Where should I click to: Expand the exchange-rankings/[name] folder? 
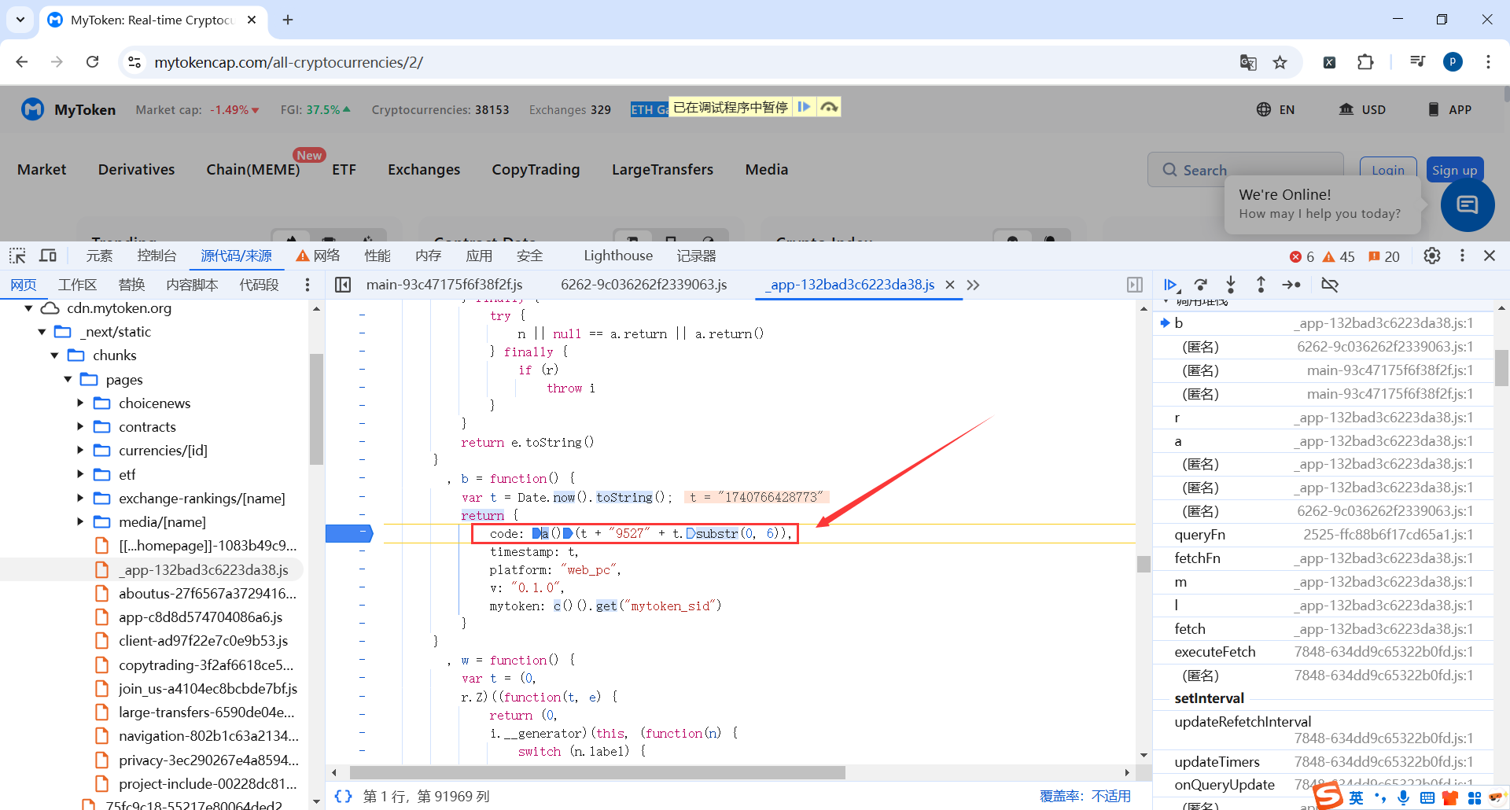tap(80, 499)
